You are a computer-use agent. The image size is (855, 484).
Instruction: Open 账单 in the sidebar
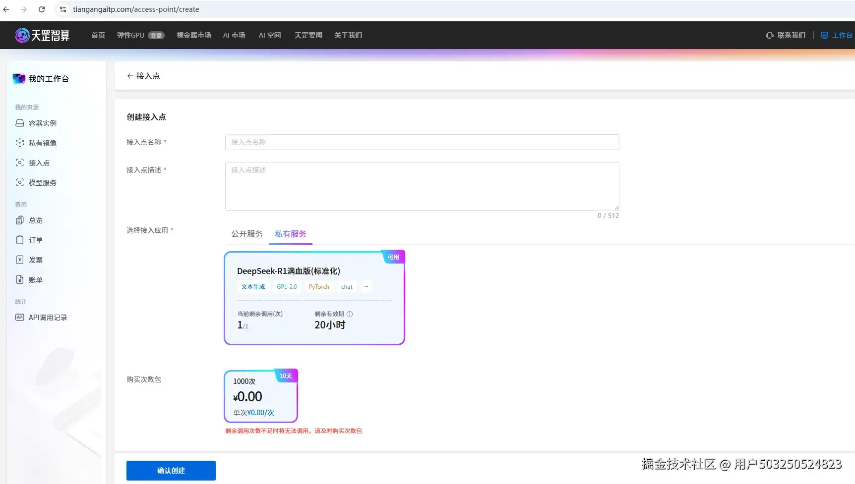(x=36, y=279)
